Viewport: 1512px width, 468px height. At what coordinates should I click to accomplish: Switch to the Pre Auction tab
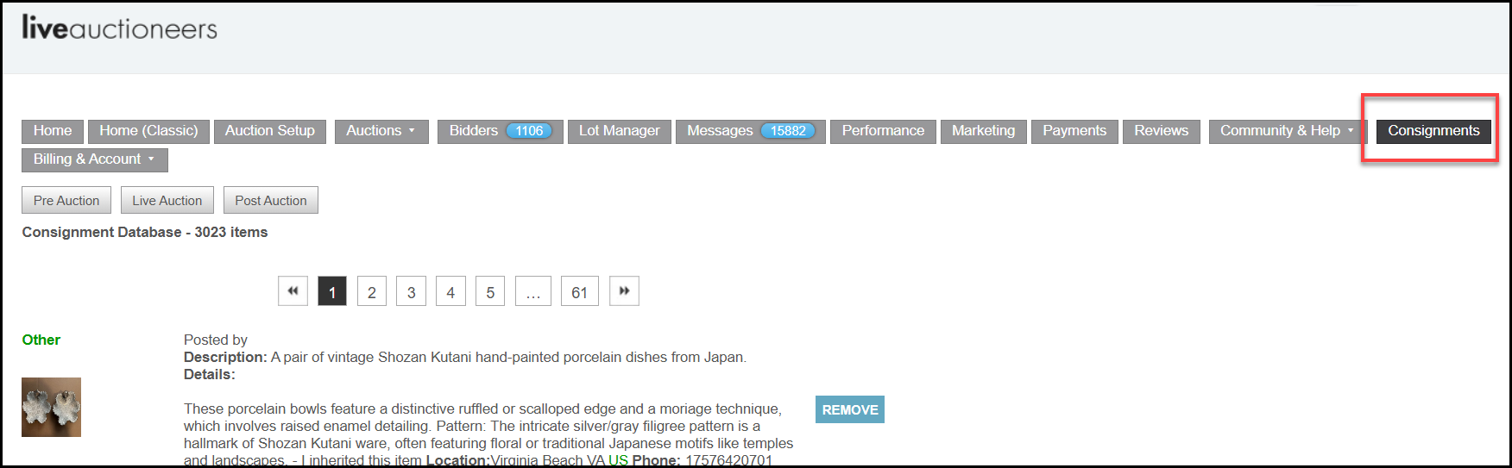pyautogui.click(x=66, y=200)
